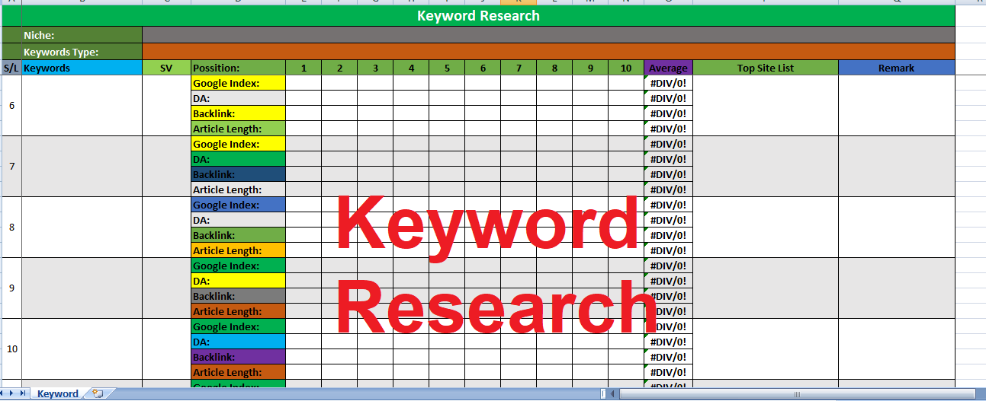986x401 pixels.
Task: Open the Keyword sheet tab
Action: pyautogui.click(x=57, y=394)
